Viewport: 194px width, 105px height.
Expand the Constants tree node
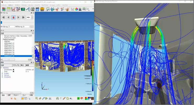(x=2, y=77)
